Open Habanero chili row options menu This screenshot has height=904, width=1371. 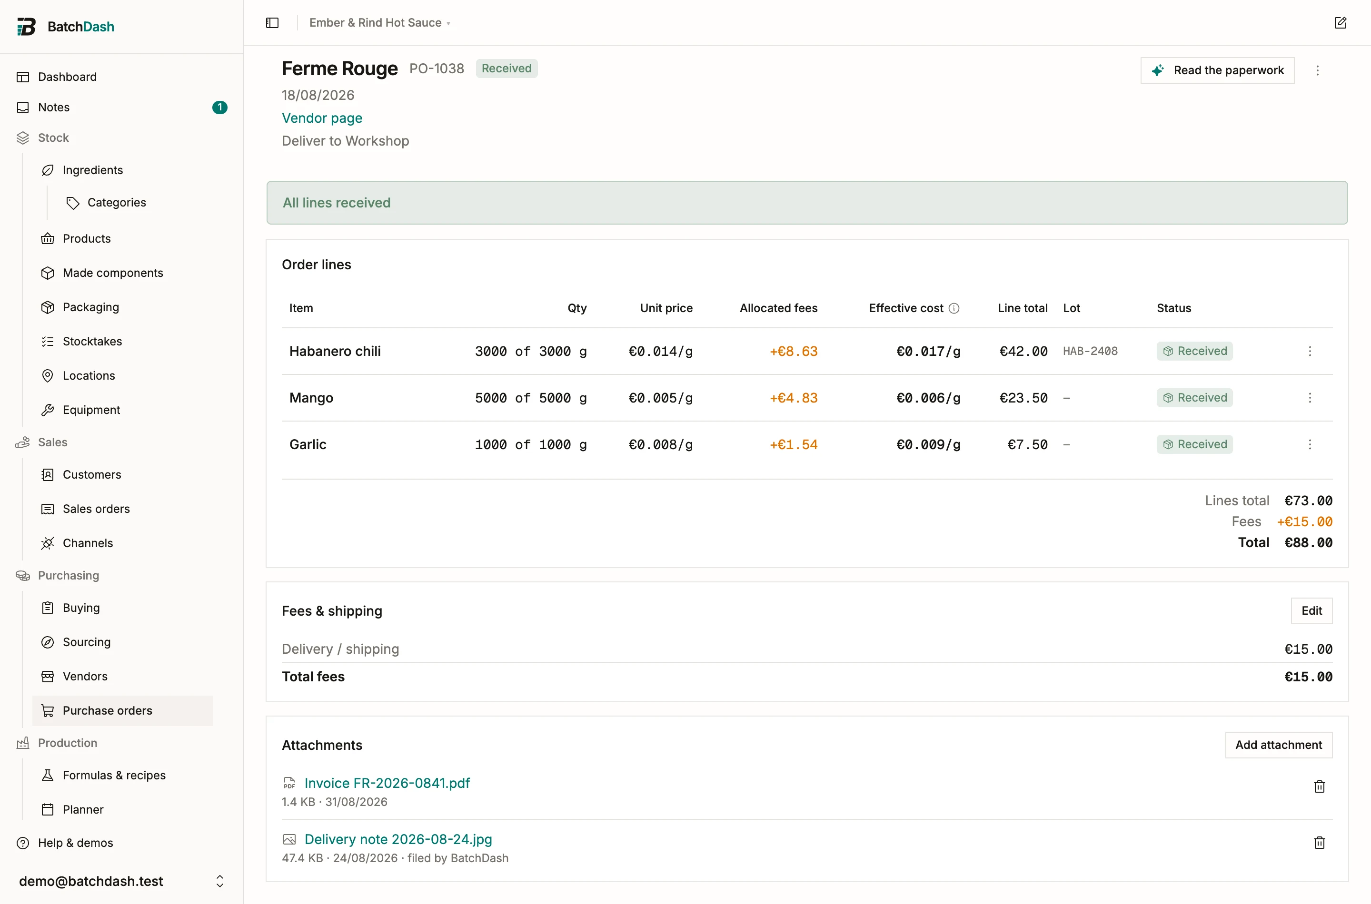coord(1310,351)
